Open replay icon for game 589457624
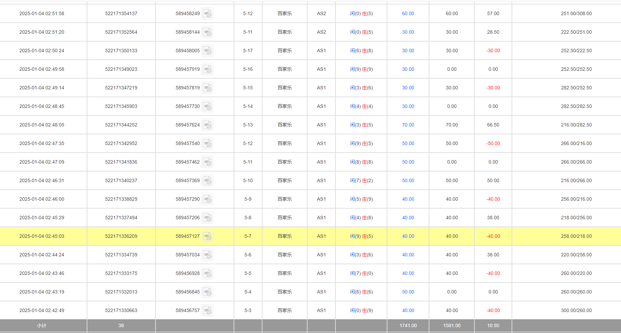The height and width of the screenshot is (333, 621). click(207, 125)
